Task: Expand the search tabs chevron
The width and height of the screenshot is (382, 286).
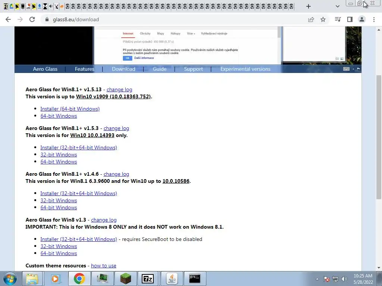Action: pos(337,6)
